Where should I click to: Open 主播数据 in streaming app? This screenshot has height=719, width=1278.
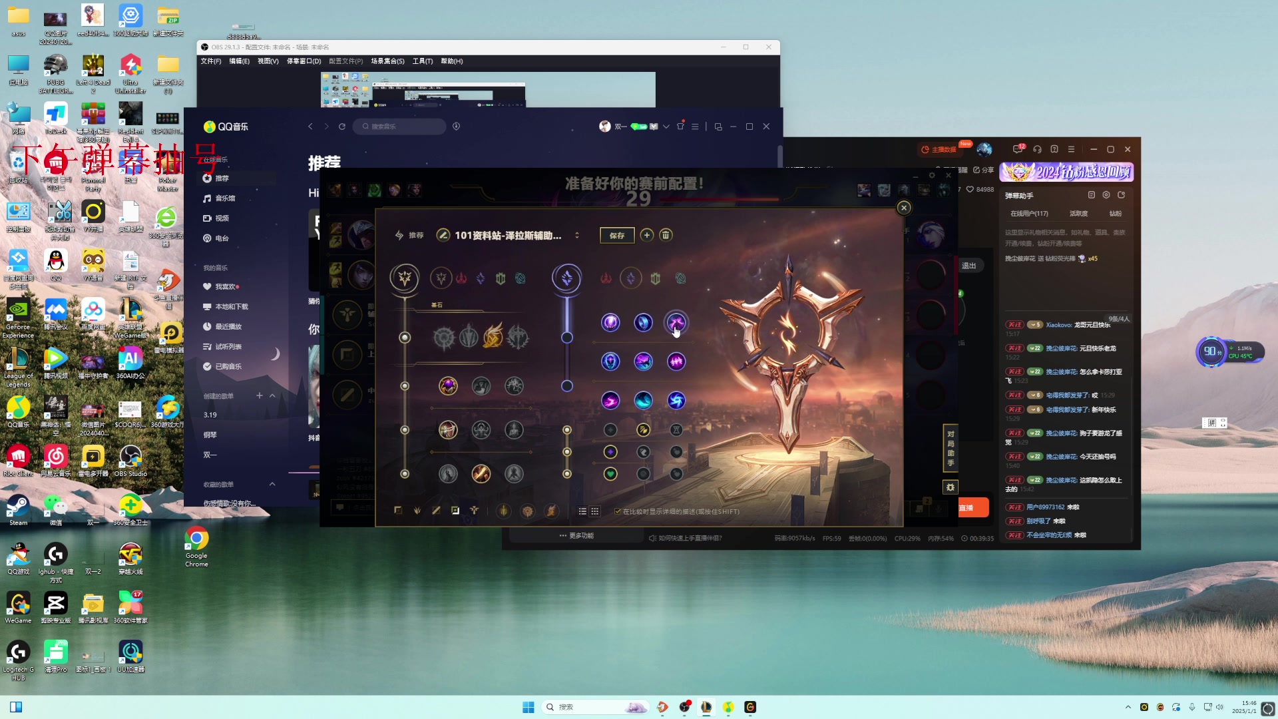pos(939,150)
